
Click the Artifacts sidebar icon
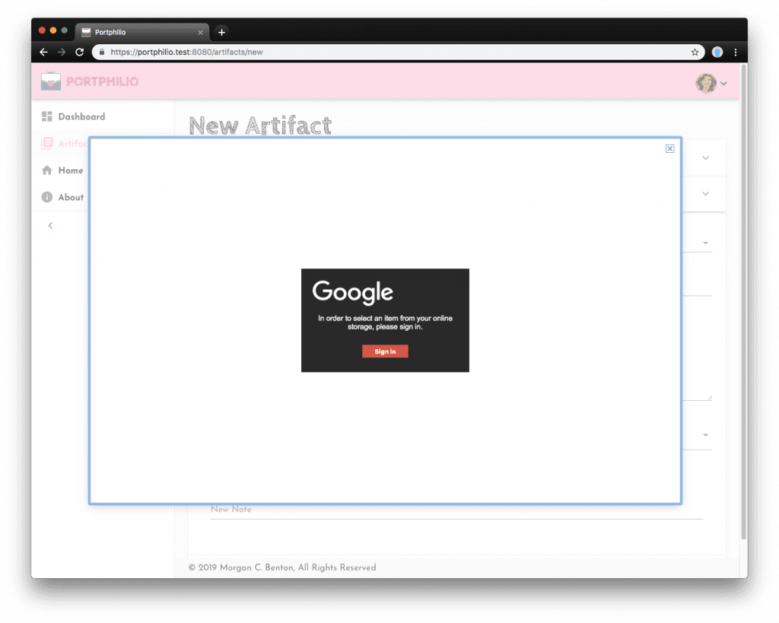pyautogui.click(x=47, y=144)
